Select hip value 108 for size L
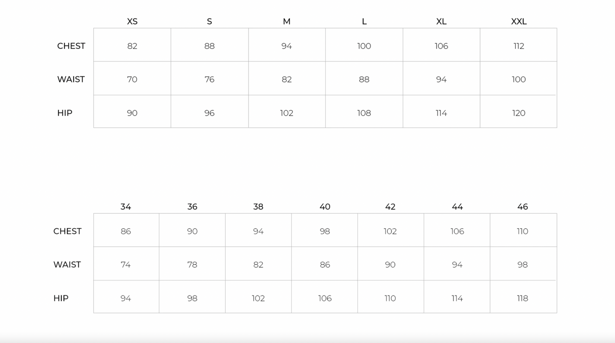The image size is (615, 343). pos(364,113)
